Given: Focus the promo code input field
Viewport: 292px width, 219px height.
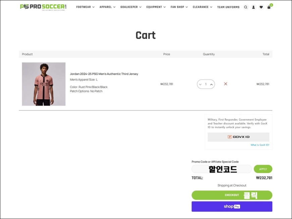Looking at the screenshot, I should (222, 169).
